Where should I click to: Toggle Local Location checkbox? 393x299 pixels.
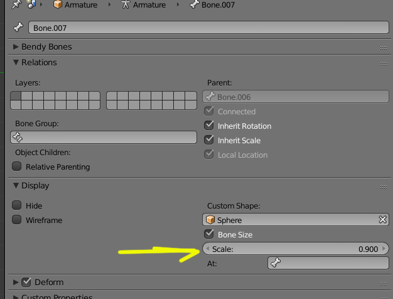[209, 155]
